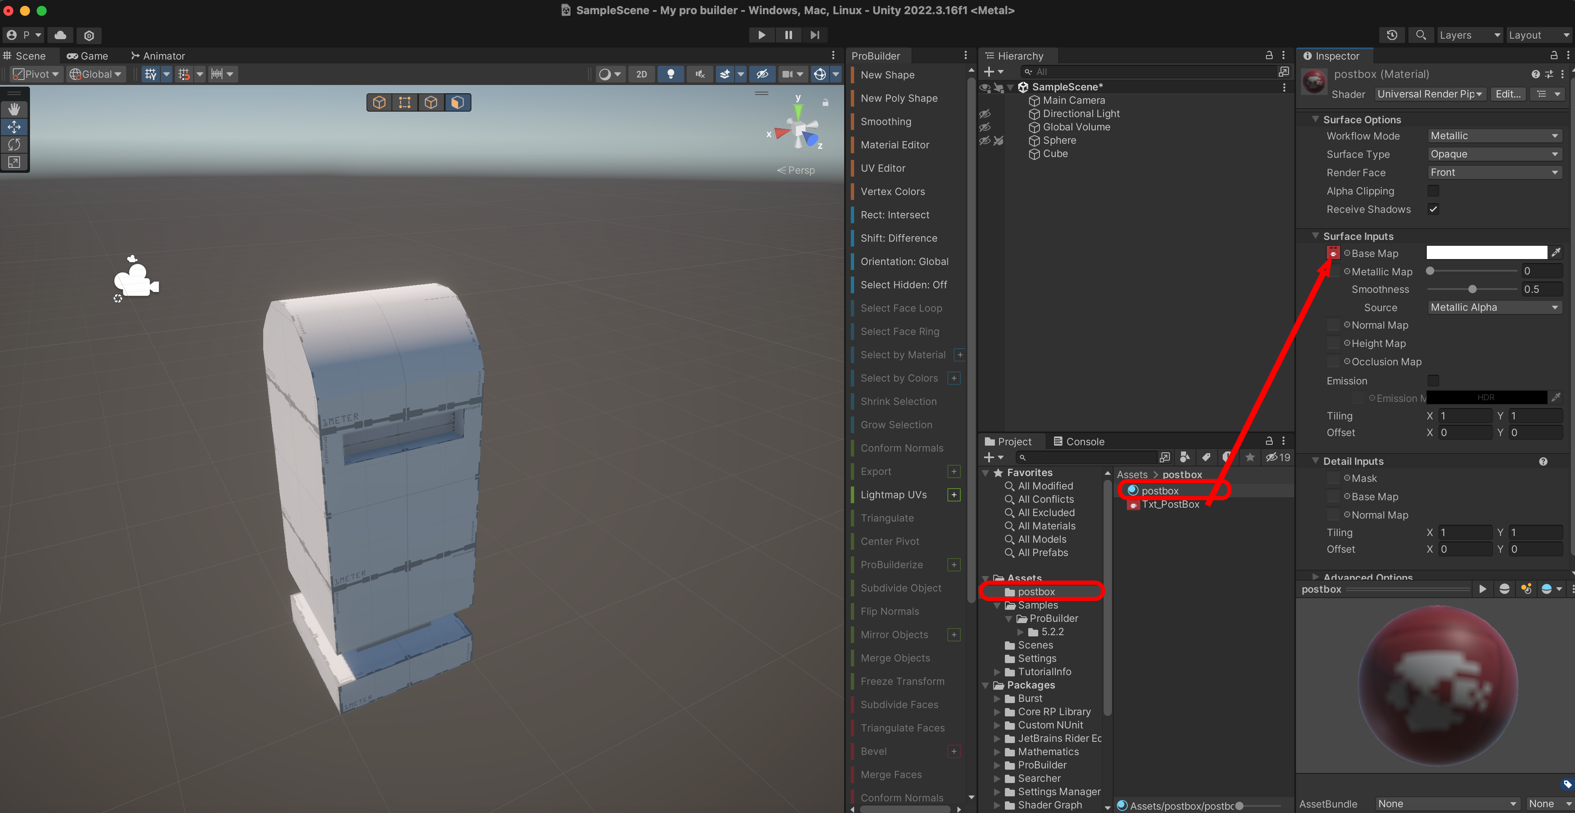Image resolution: width=1575 pixels, height=813 pixels.
Task: Uncheck the Receive Shadows checkbox
Action: pos(1433,209)
